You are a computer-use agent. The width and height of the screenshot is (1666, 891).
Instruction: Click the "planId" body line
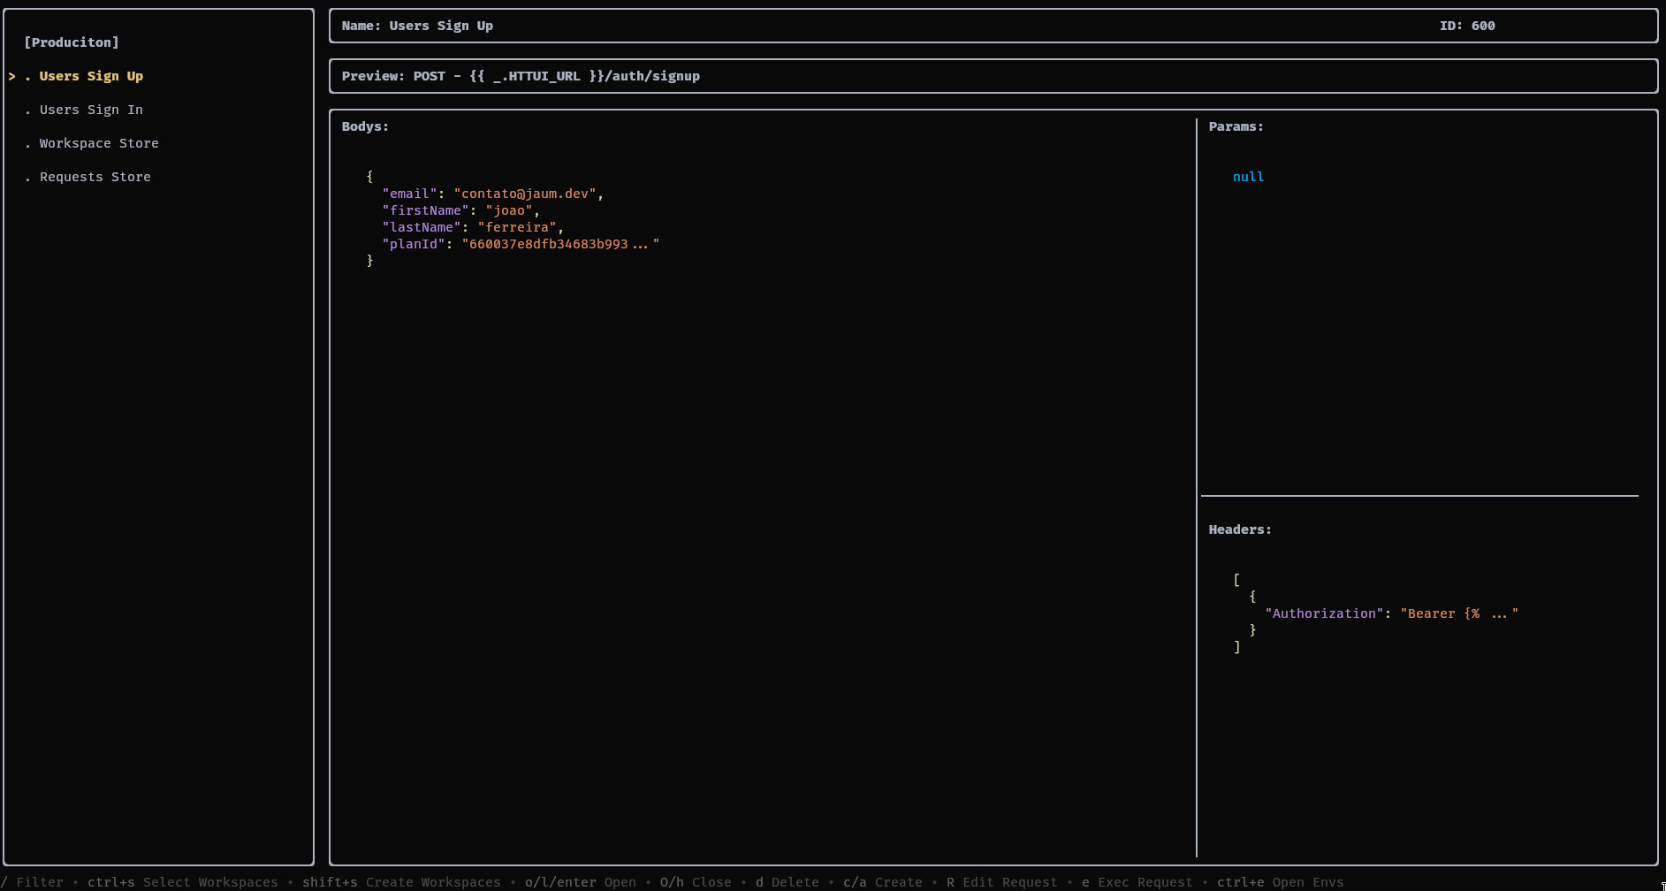click(521, 244)
